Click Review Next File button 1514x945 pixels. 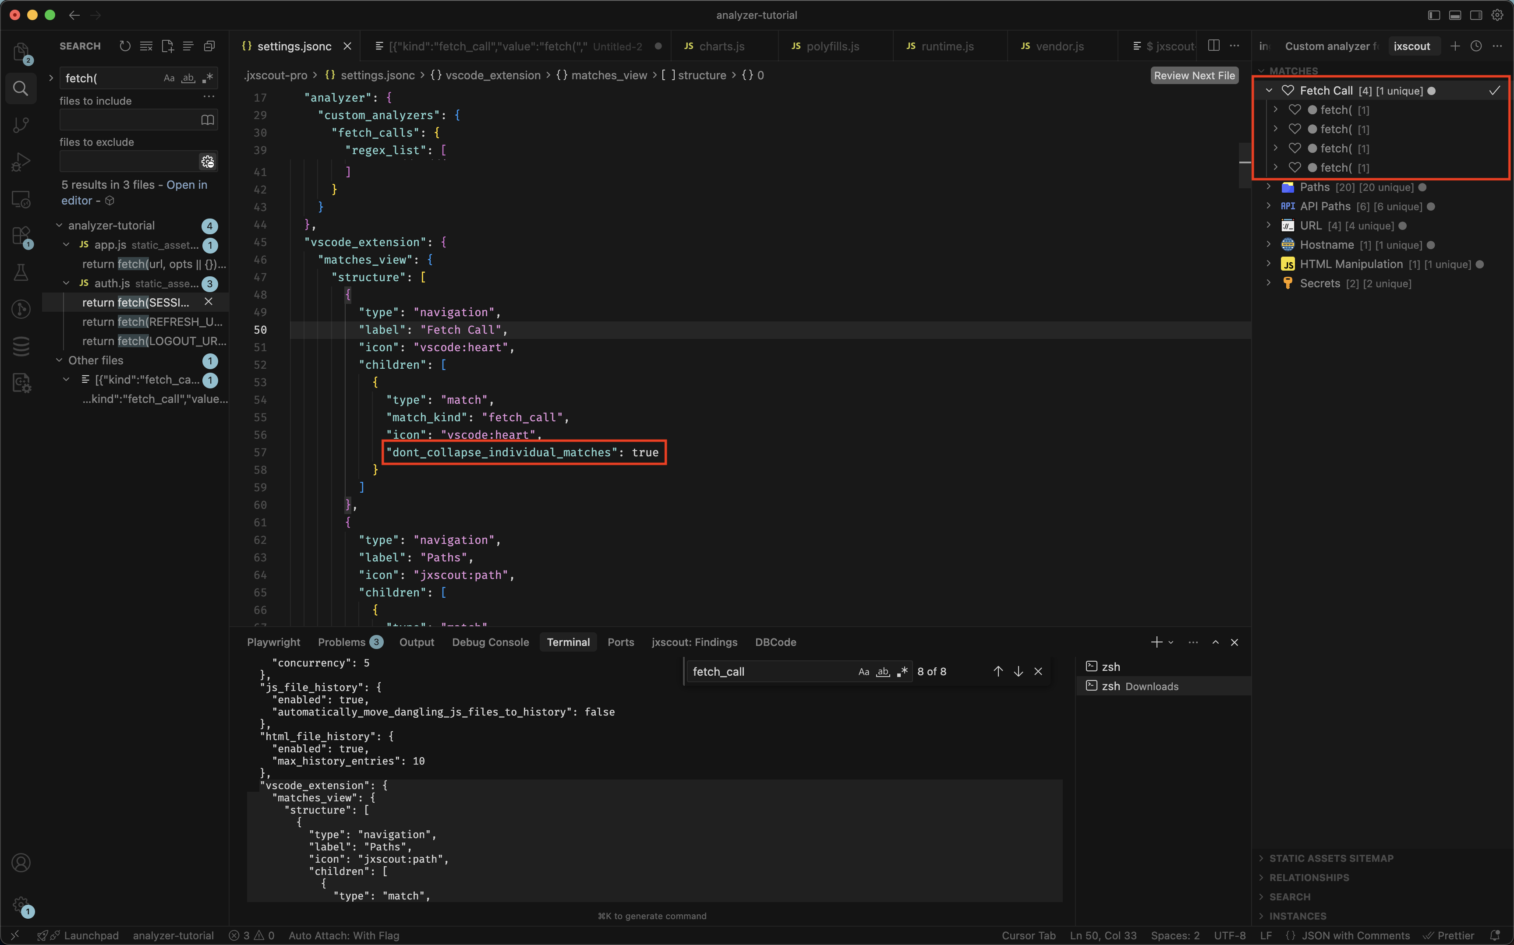(x=1194, y=76)
